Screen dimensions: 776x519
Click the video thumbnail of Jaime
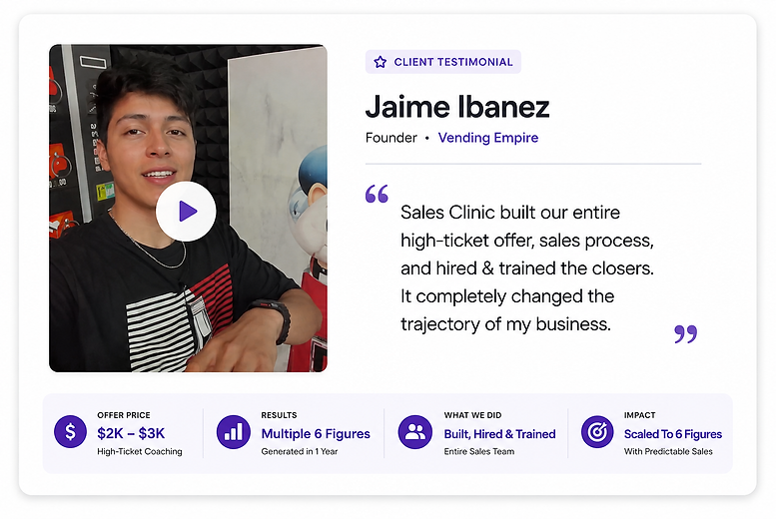point(188,208)
